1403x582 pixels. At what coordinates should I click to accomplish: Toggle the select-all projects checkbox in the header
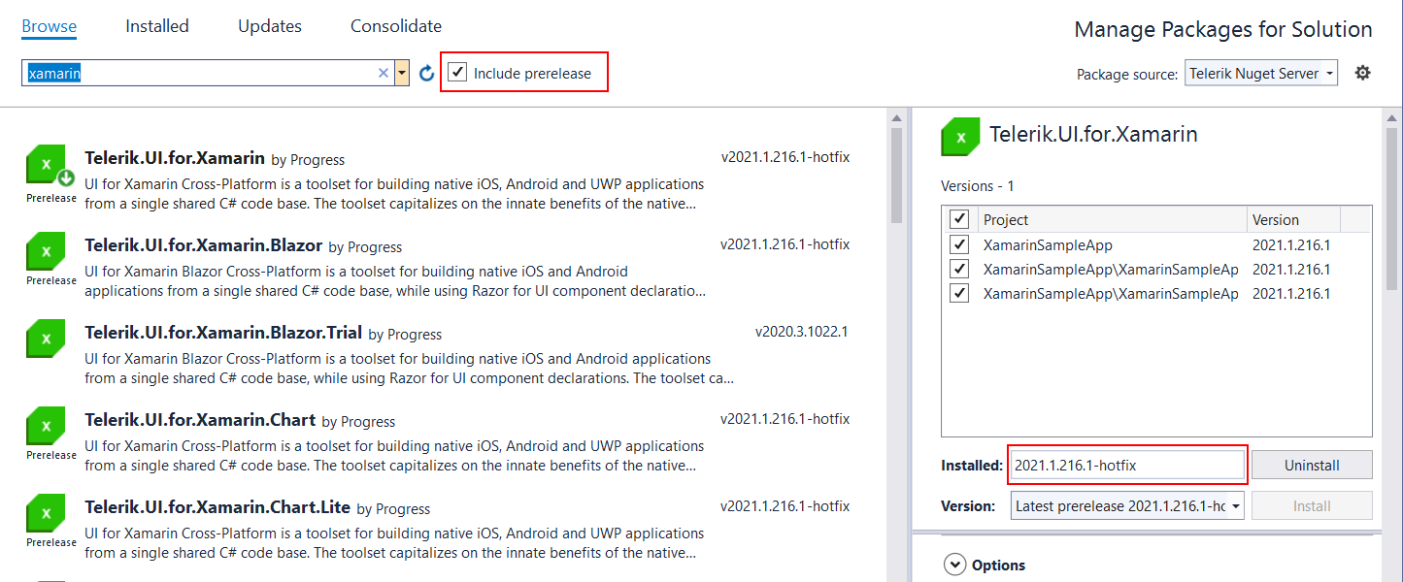[959, 219]
